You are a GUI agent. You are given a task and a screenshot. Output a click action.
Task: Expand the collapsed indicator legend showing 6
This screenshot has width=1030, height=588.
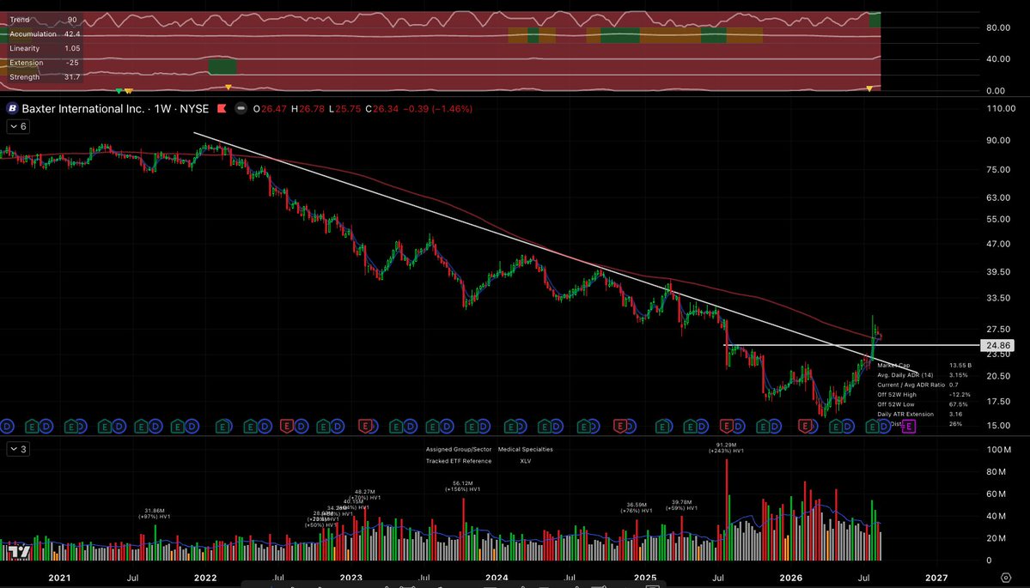(x=18, y=126)
